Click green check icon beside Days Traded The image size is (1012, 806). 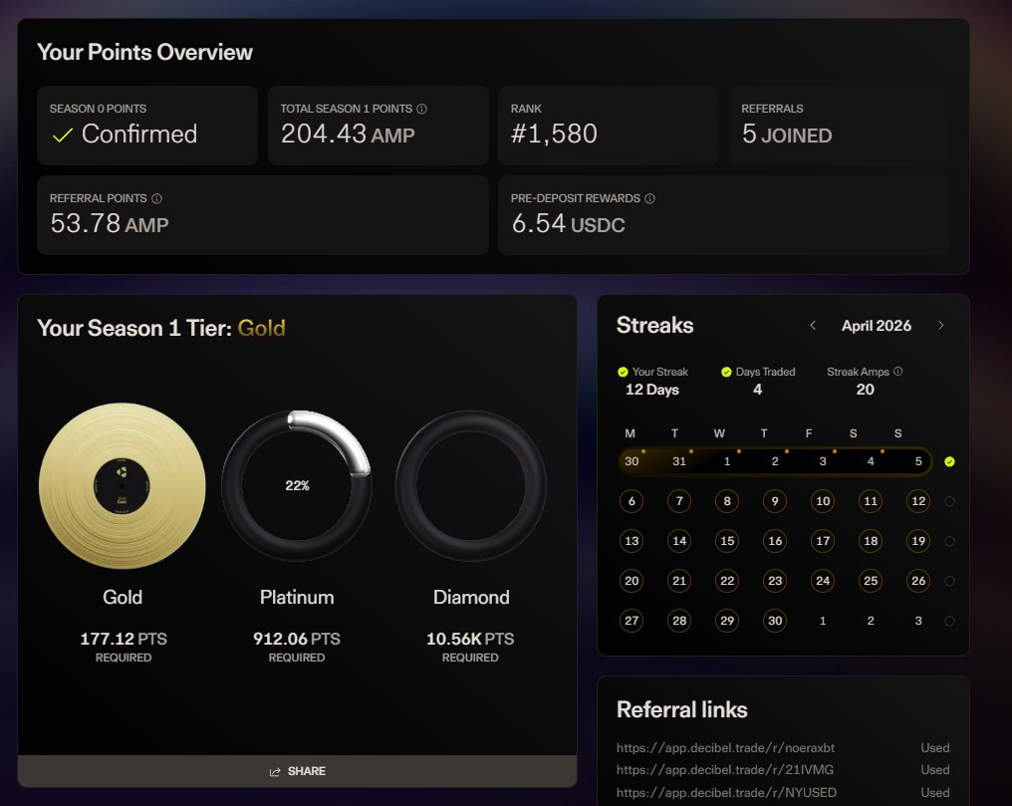726,372
